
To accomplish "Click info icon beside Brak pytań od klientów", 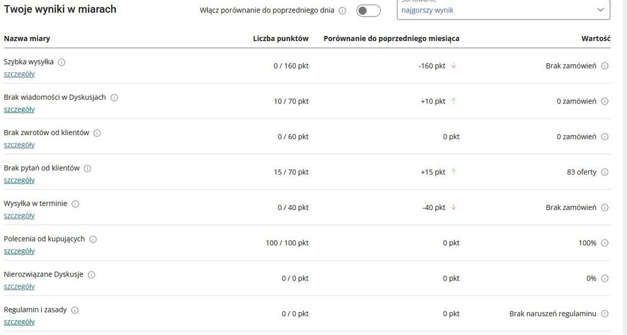I will point(87,168).
